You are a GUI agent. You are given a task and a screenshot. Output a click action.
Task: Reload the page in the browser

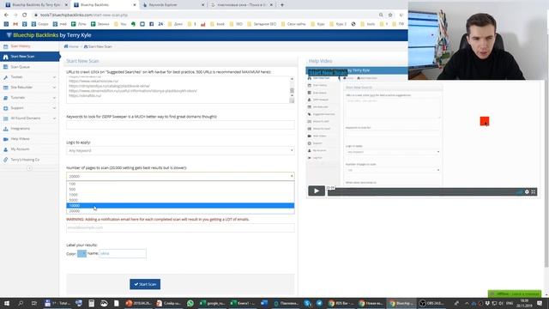pyautogui.click(x=25, y=15)
